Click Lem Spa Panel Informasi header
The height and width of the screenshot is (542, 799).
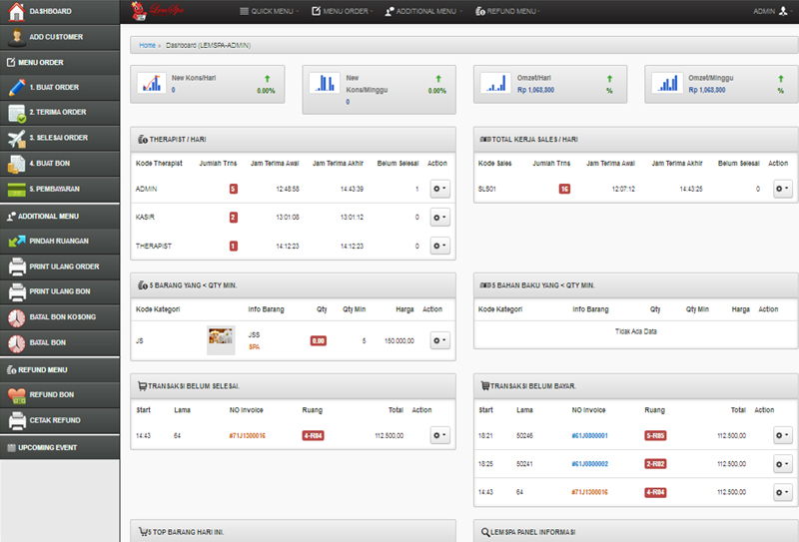coord(635,531)
